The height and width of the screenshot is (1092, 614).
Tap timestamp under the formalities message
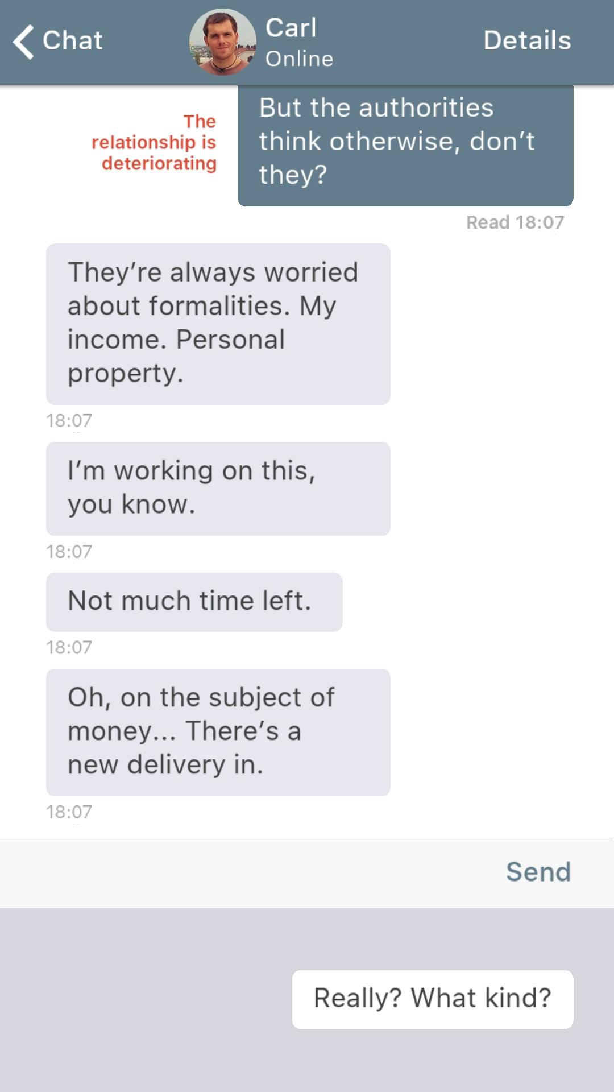(x=69, y=421)
